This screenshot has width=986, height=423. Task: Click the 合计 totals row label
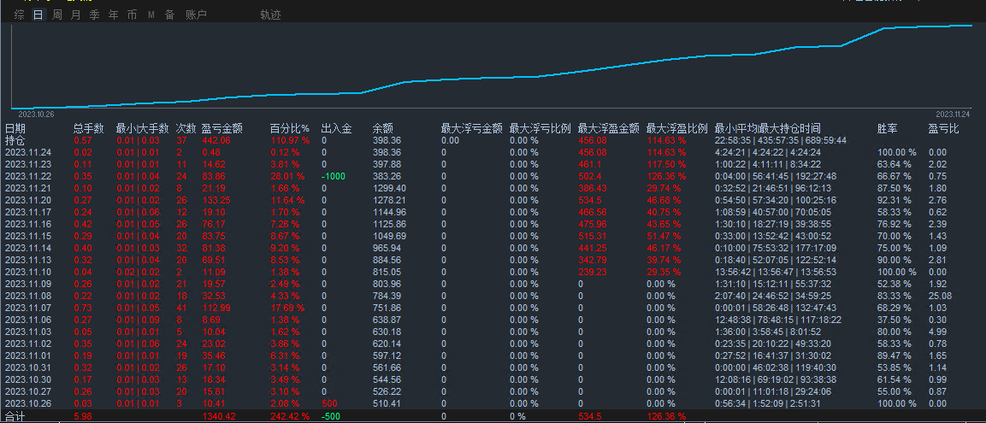pyautogui.click(x=15, y=416)
